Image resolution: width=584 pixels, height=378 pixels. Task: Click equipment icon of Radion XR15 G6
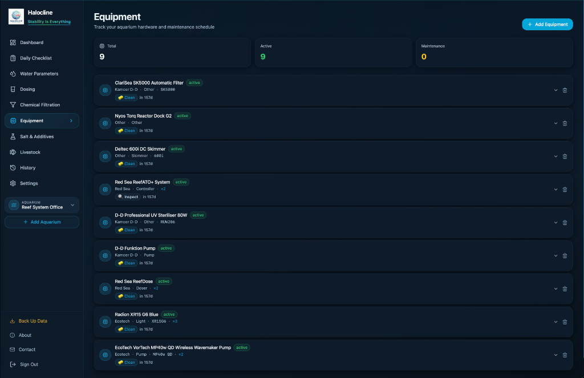coord(105,323)
